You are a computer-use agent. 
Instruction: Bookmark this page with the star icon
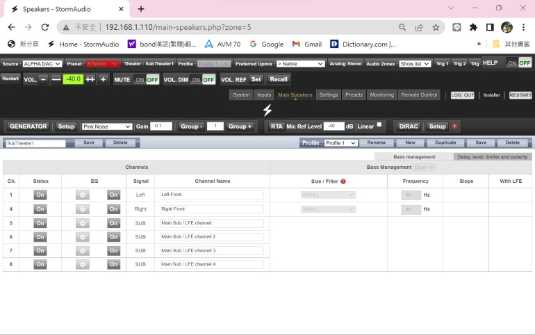click(436, 27)
